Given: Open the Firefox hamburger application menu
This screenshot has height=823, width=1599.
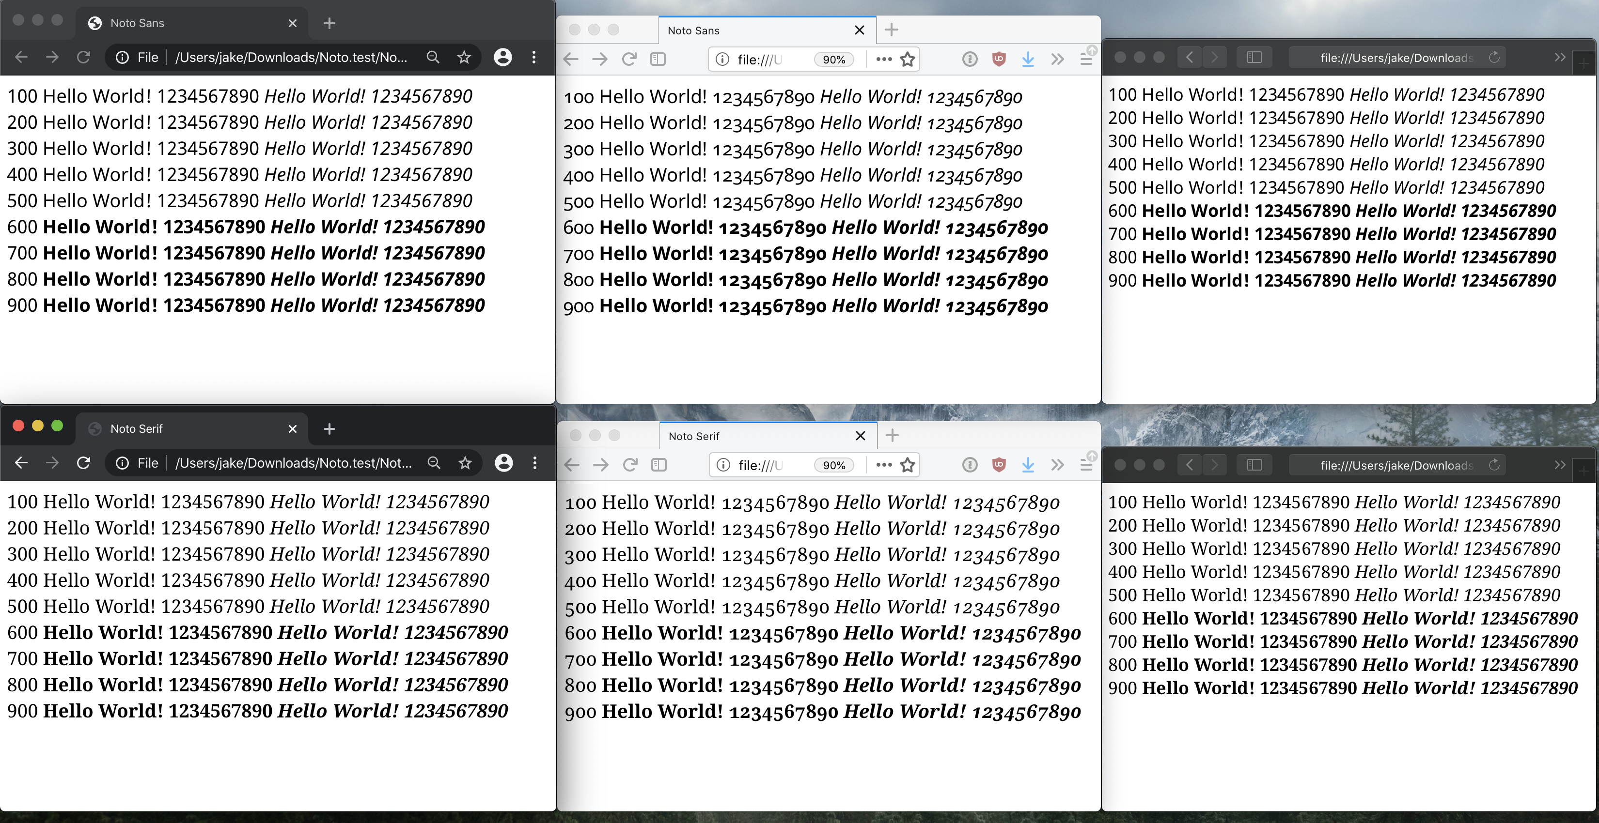Looking at the screenshot, I should 1086,59.
